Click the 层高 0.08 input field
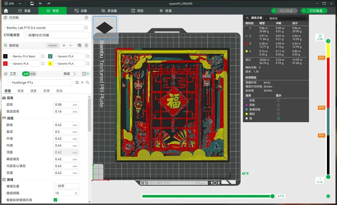337x205 pixels. 66,105
